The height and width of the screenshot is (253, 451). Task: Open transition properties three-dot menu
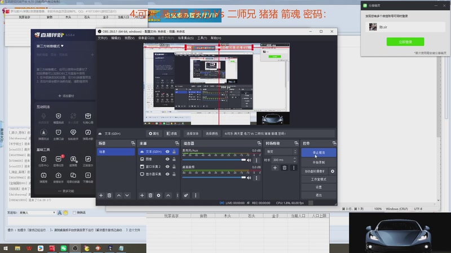[x=294, y=168]
